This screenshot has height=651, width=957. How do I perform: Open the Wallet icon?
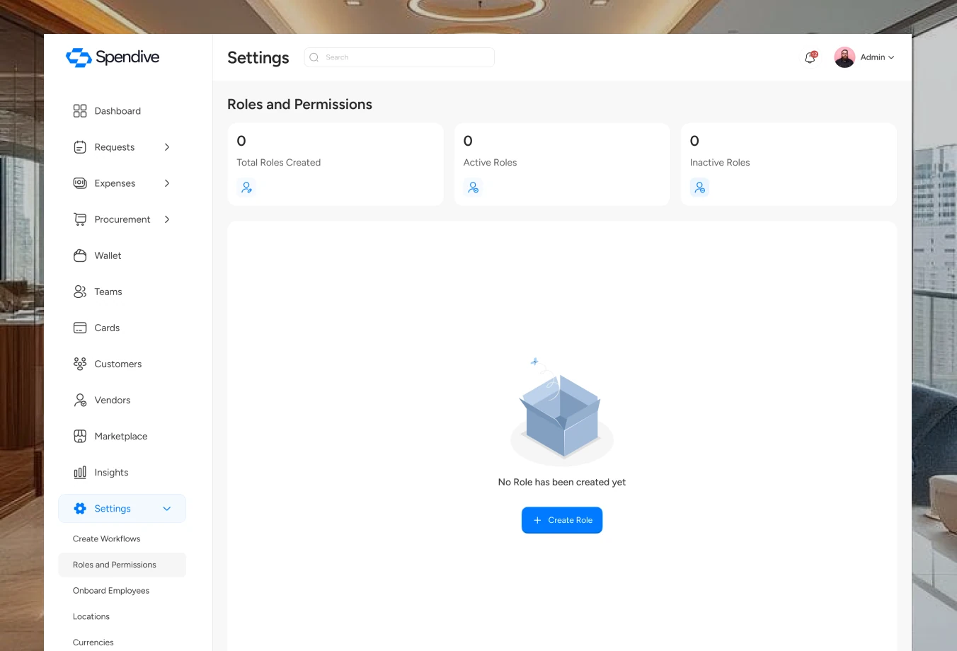click(80, 255)
